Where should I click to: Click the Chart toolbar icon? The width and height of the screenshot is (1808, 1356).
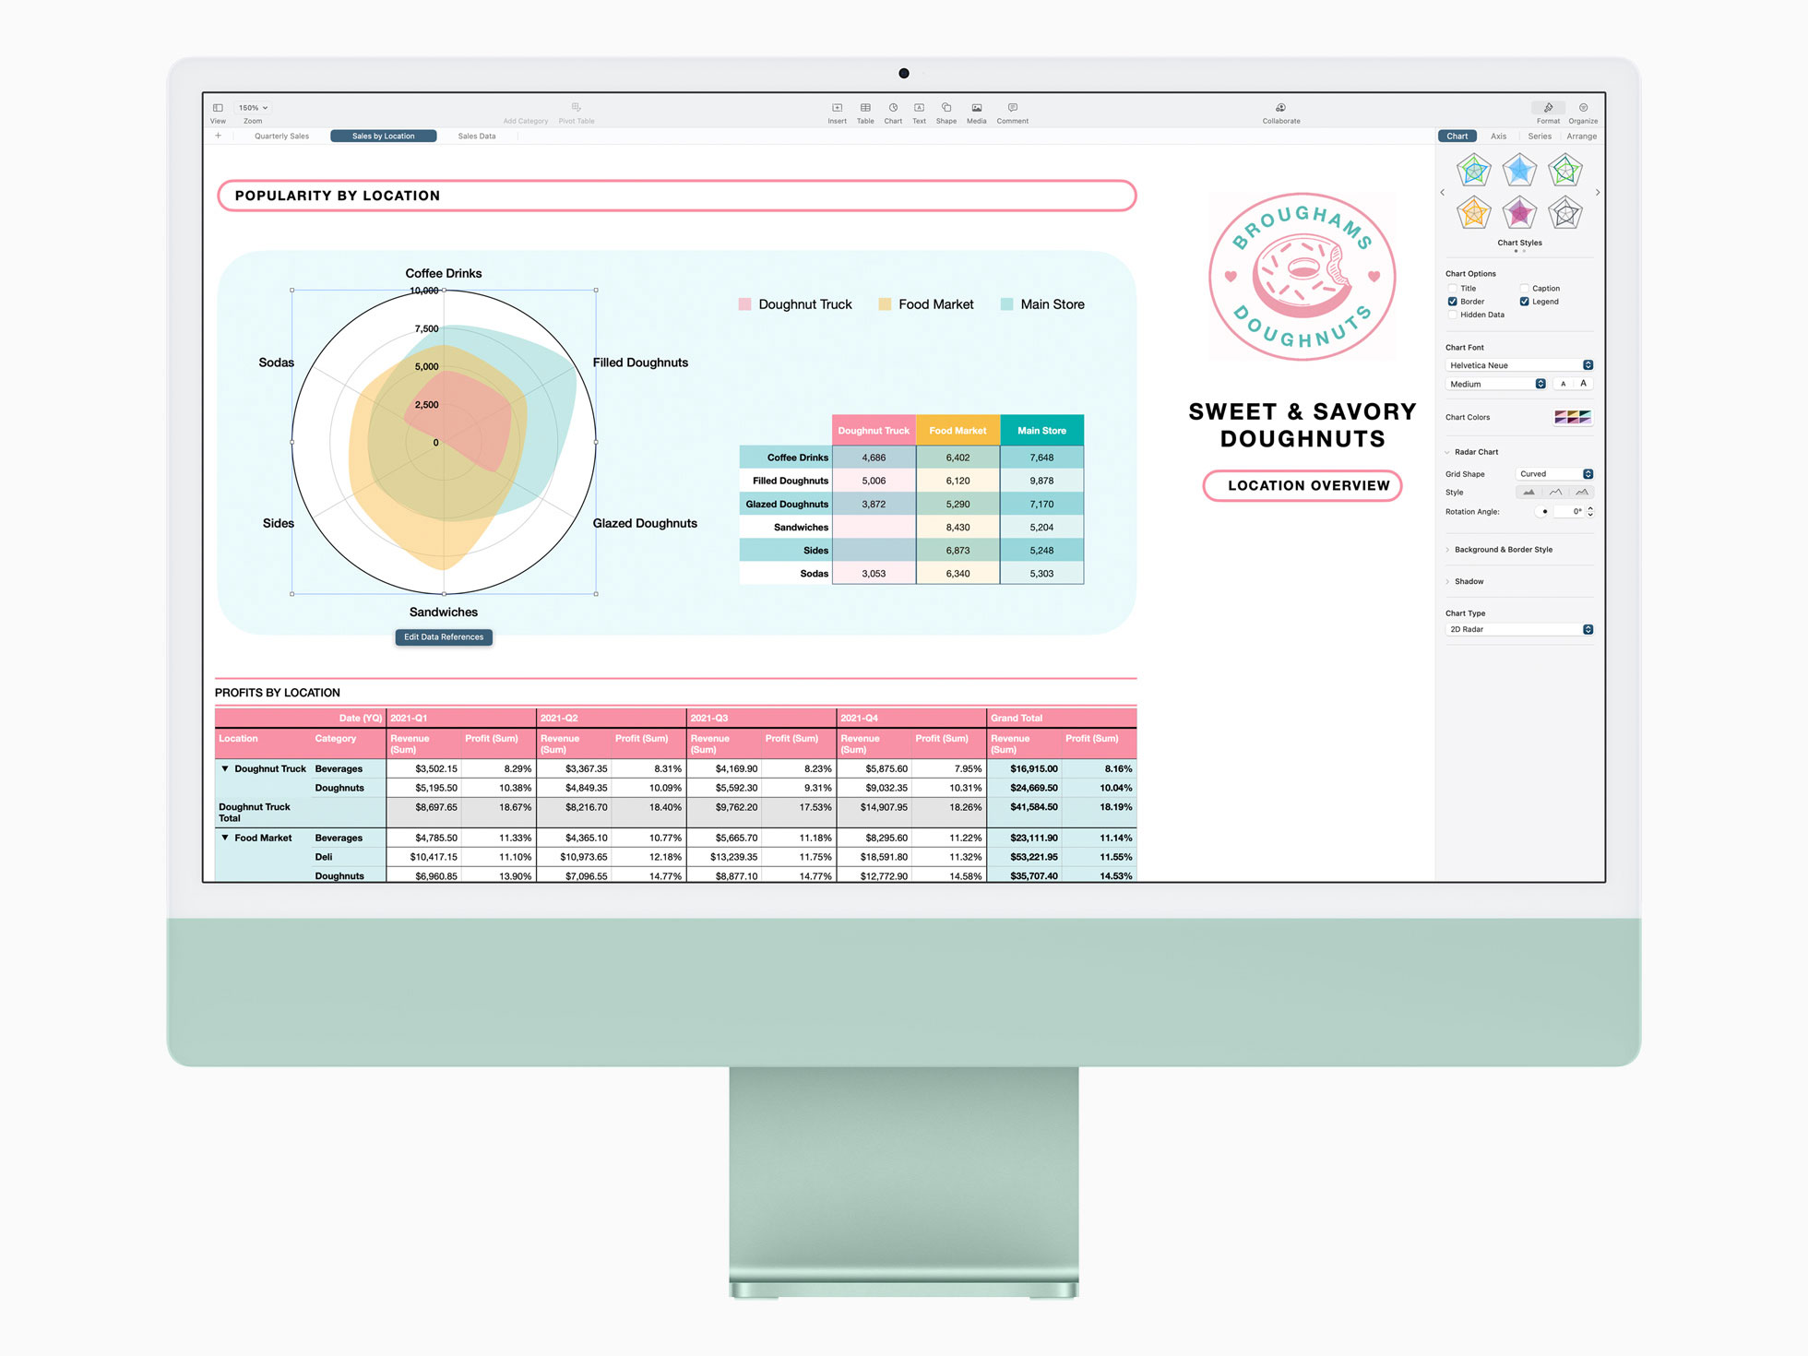(893, 109)
